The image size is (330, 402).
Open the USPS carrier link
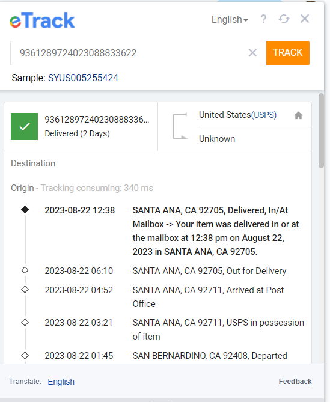pyautogui.click(x=264, y=115)
